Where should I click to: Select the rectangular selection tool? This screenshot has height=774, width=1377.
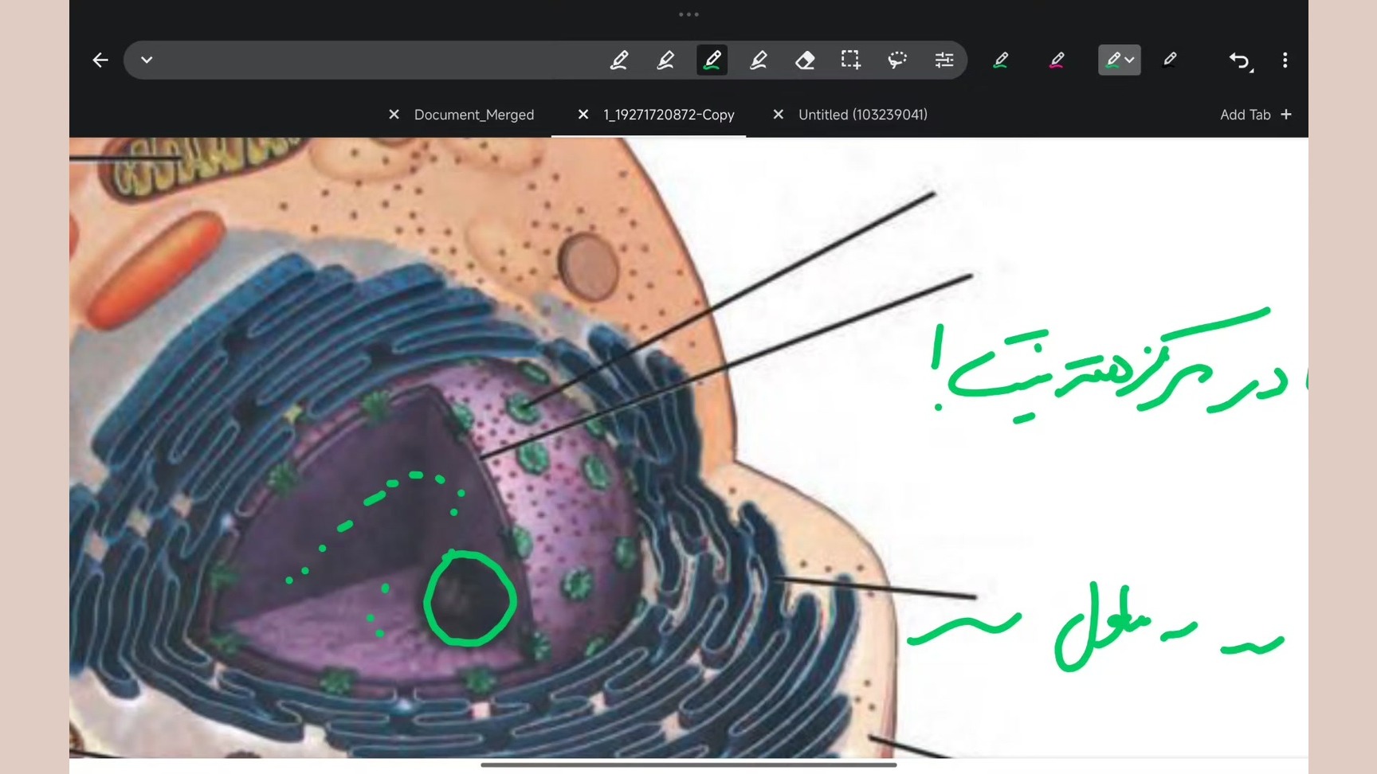(x=850, y=60)
